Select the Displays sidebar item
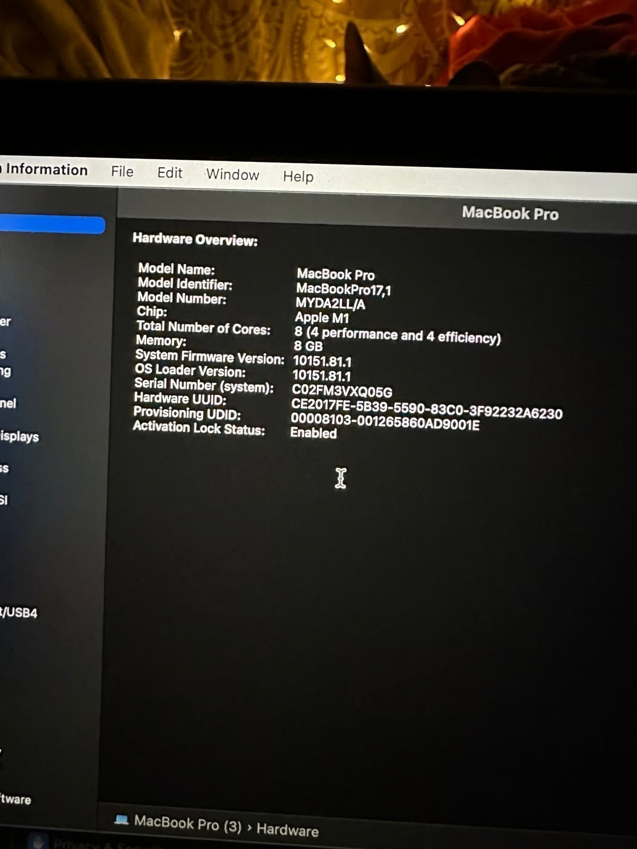This screenshot has height=849, width=637. (x=20, y=437)
